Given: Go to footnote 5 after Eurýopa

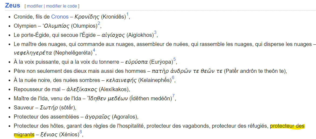Looking at the screenshot, I should click(x=175, y=59).
